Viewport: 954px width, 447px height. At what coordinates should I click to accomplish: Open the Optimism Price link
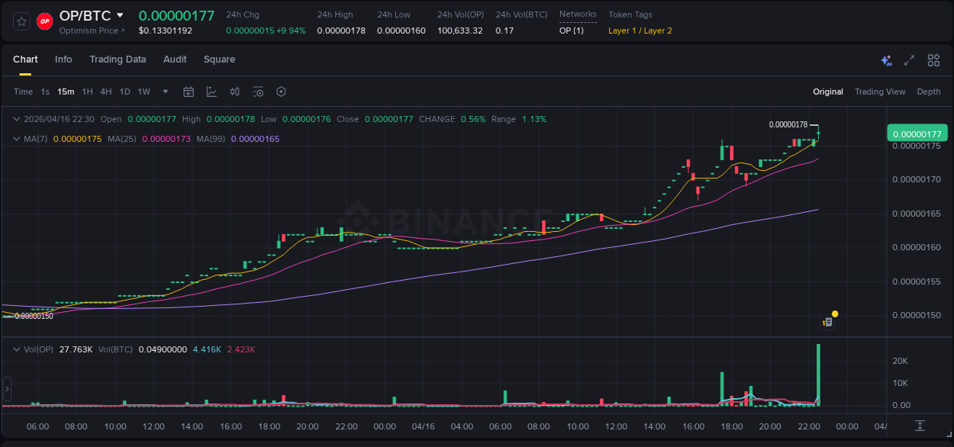[92, 31]
